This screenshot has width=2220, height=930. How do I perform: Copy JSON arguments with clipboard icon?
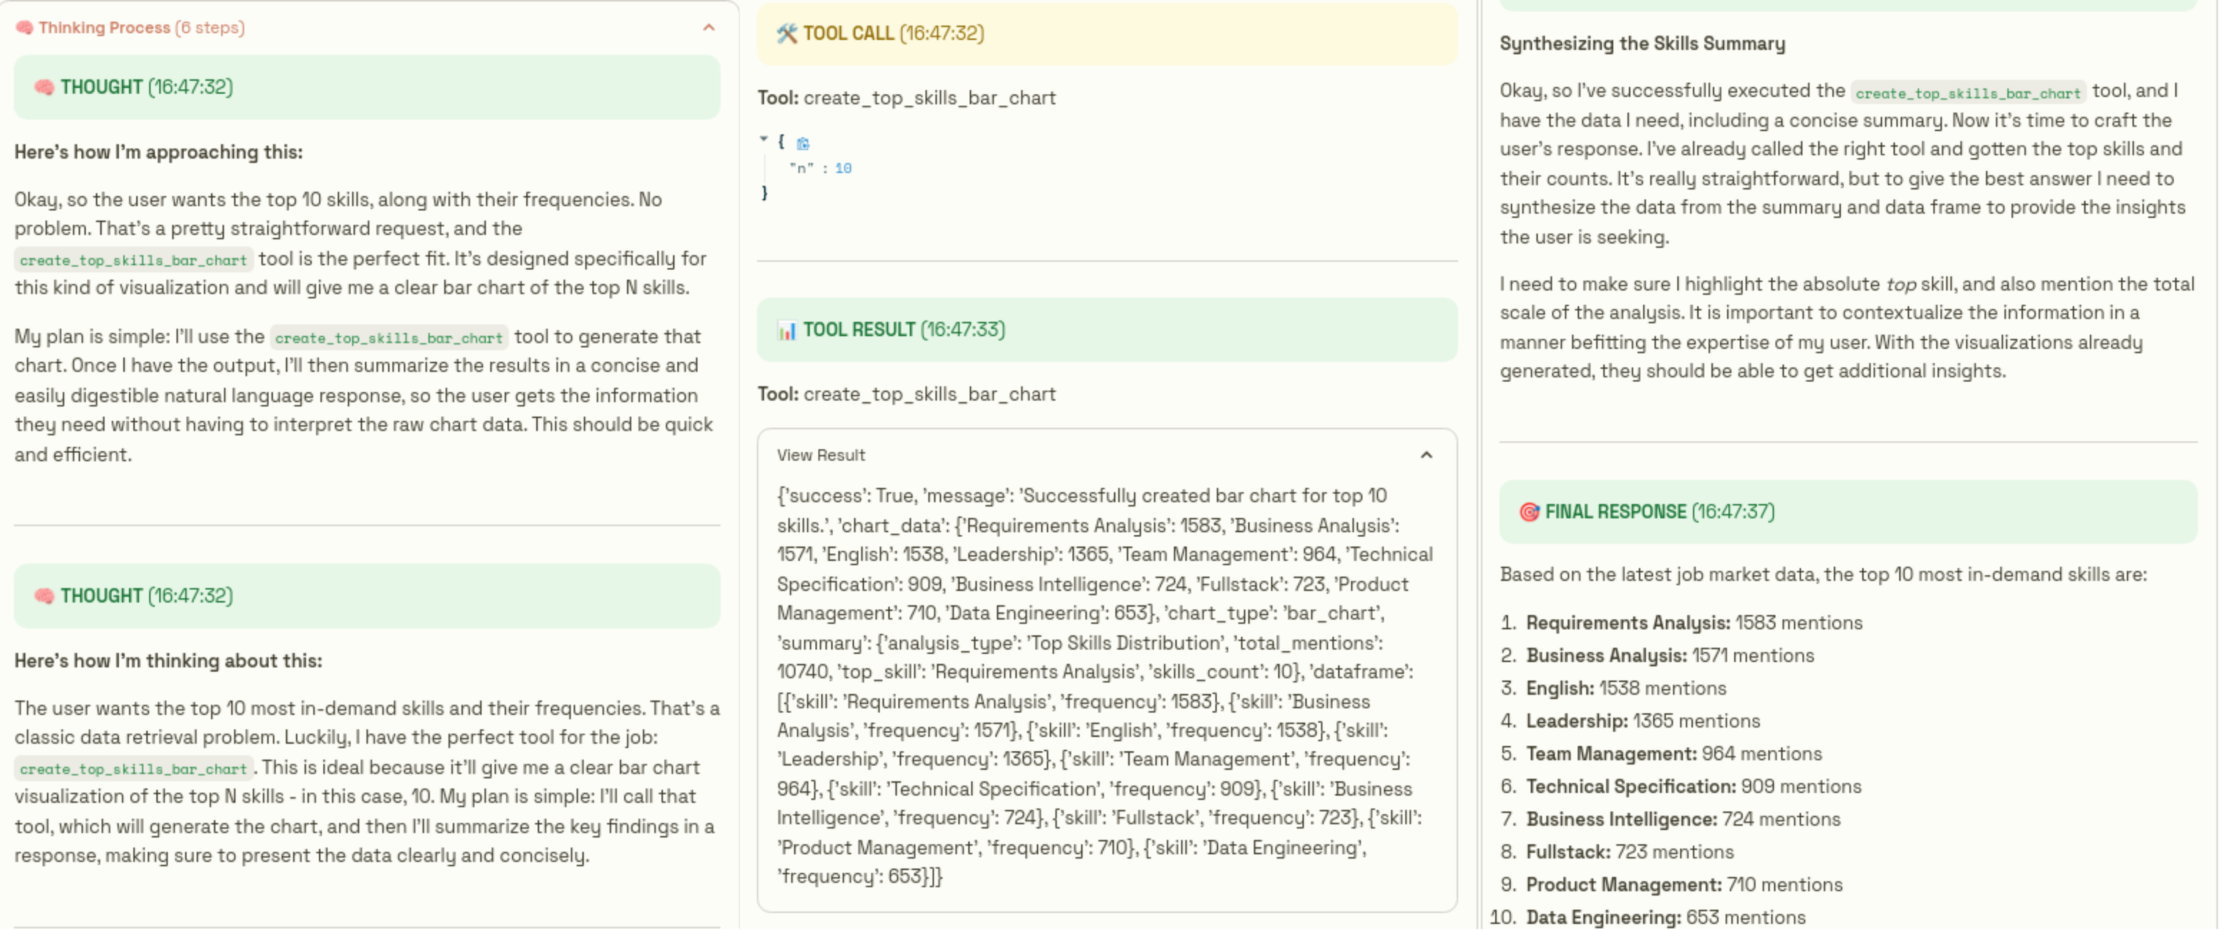point(802,144)
